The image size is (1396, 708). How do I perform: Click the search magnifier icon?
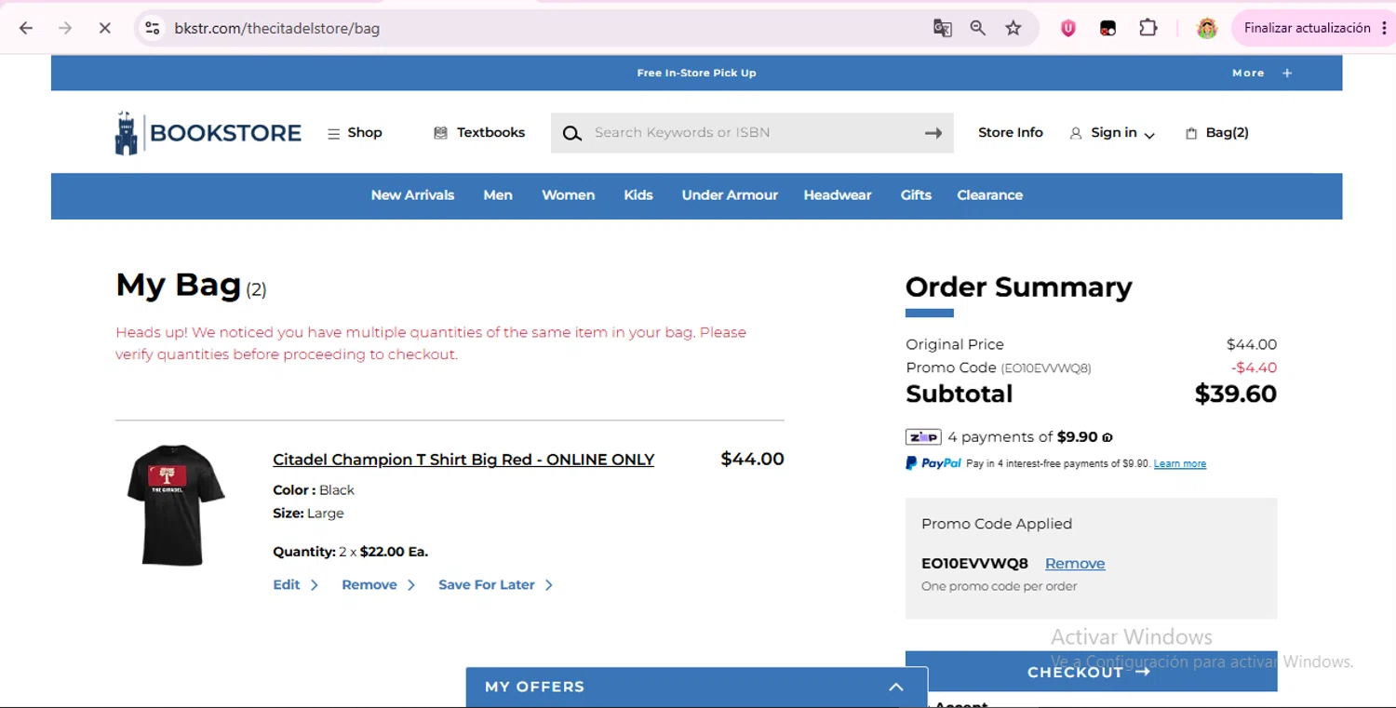click(572, 133)
